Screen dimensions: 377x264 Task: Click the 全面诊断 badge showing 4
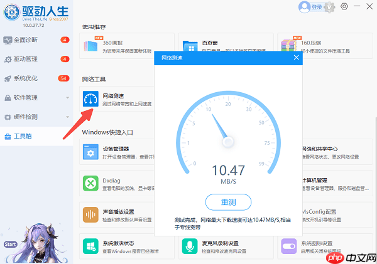coord(65,40)
